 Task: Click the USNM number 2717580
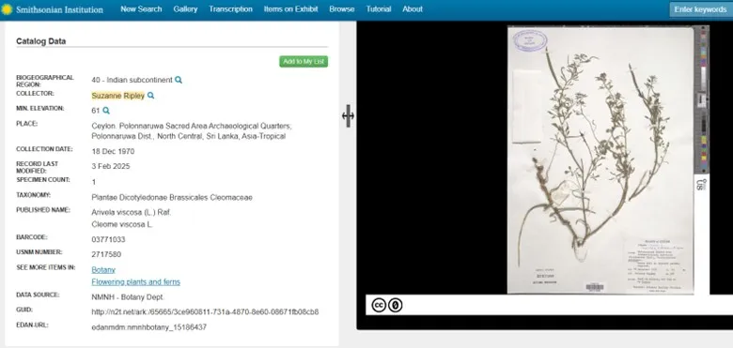tap(106, 254)
